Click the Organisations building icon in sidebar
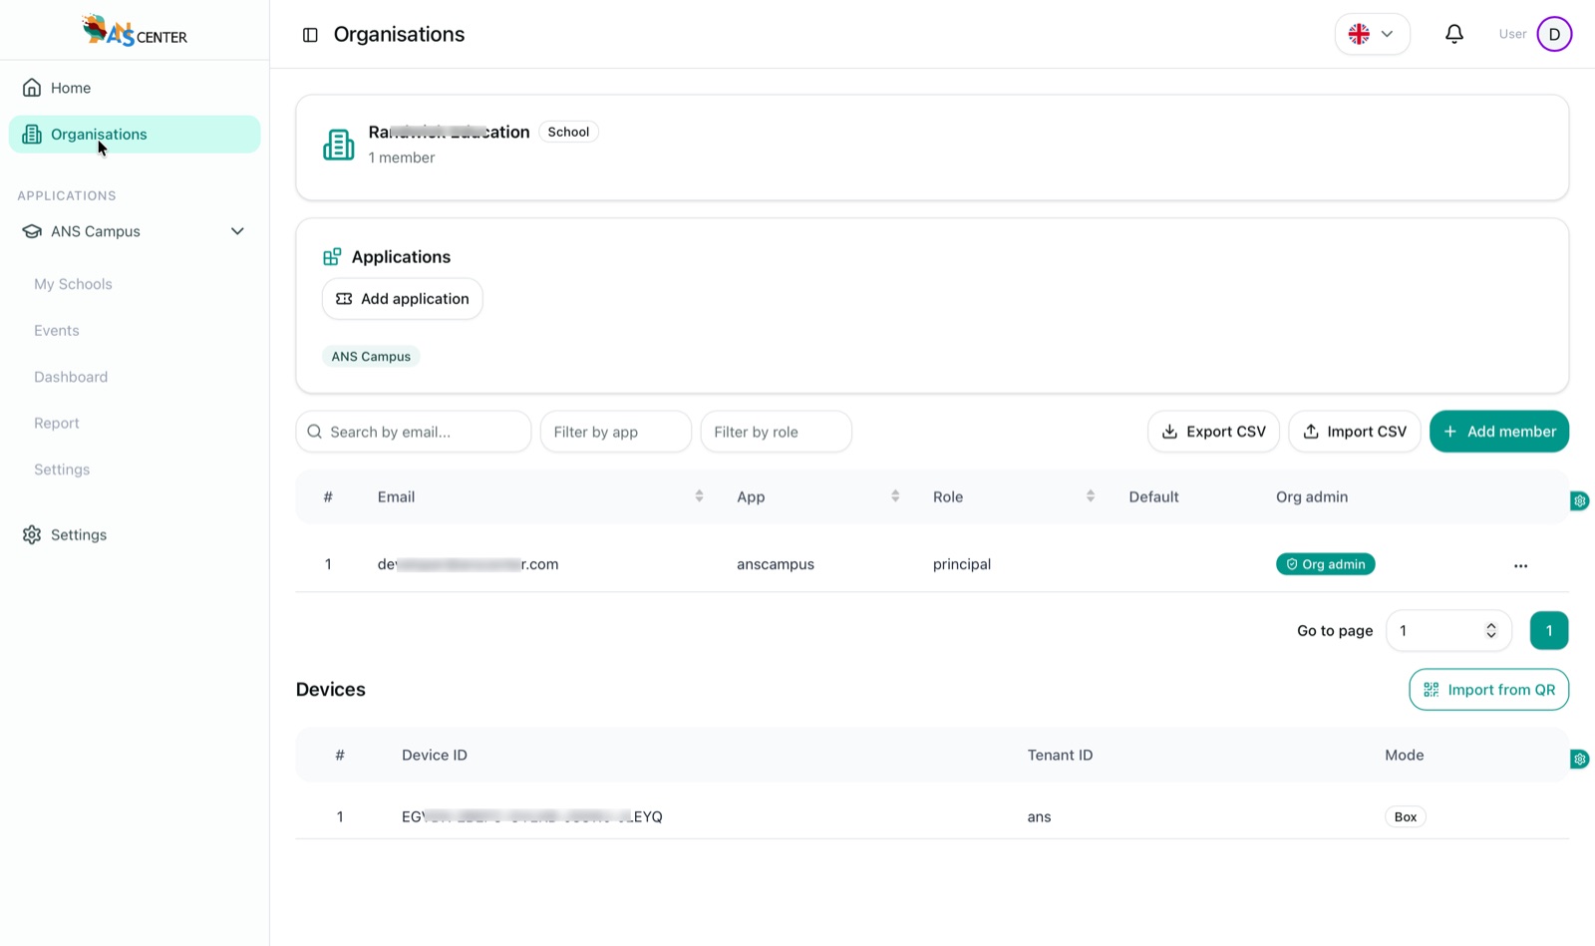Image resolution: width=1595 pixels, height=946 pixels. coord(32,135)
